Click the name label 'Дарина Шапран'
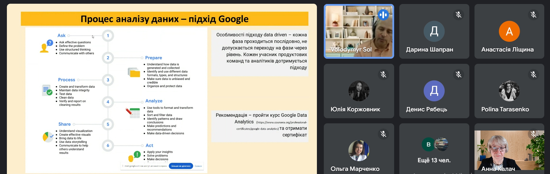Image resolution: width=550 pixels, height=174 pixels. pos(429,50)
